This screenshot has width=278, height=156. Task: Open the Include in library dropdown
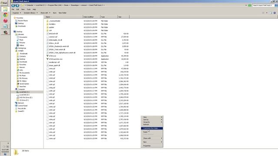pyautogui.click(x=31, y=13)
